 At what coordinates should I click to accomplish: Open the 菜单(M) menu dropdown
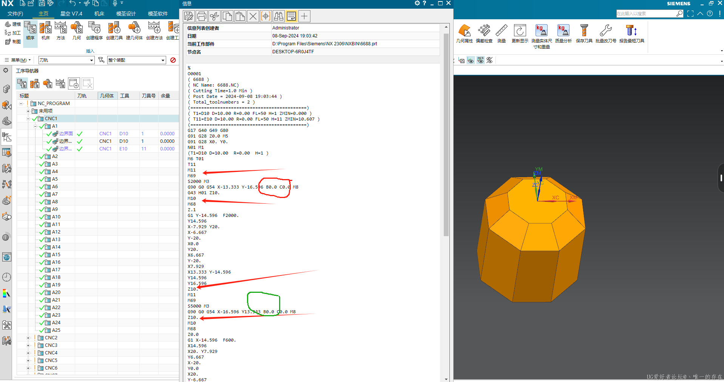[17, 60]
